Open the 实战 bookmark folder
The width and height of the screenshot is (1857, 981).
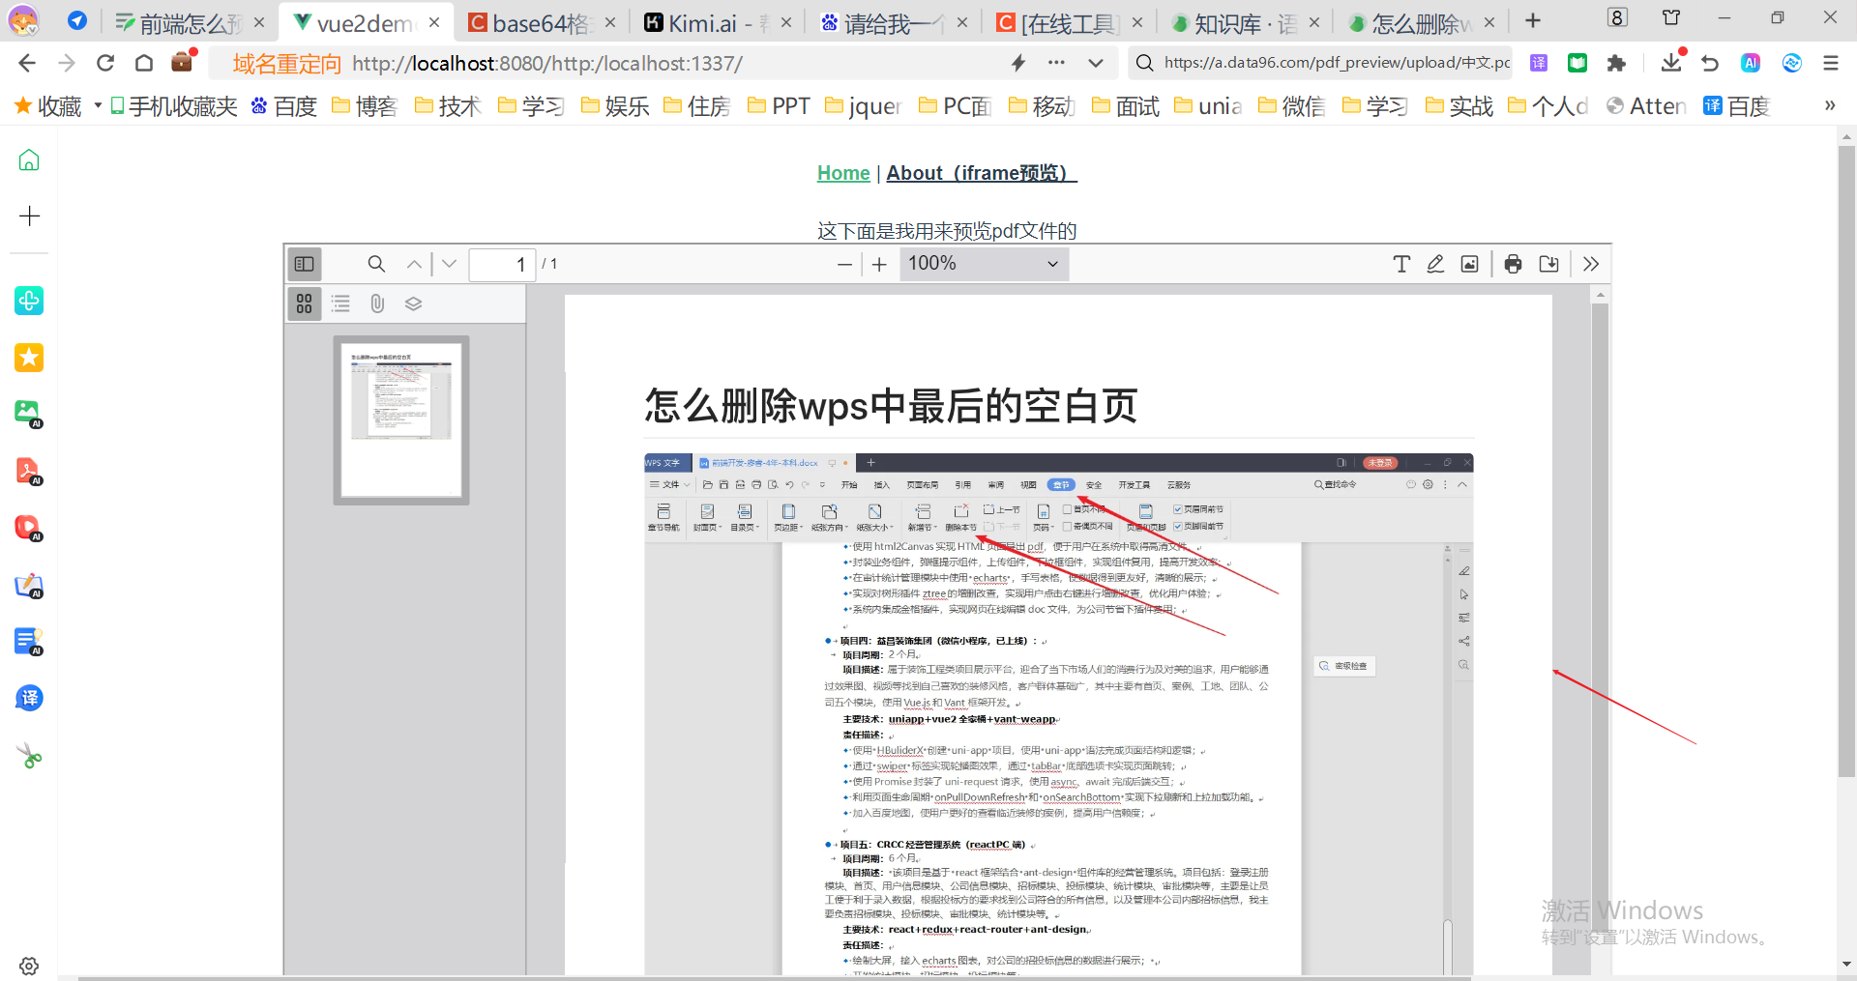pyautogui.click(x=1459, y=106)
